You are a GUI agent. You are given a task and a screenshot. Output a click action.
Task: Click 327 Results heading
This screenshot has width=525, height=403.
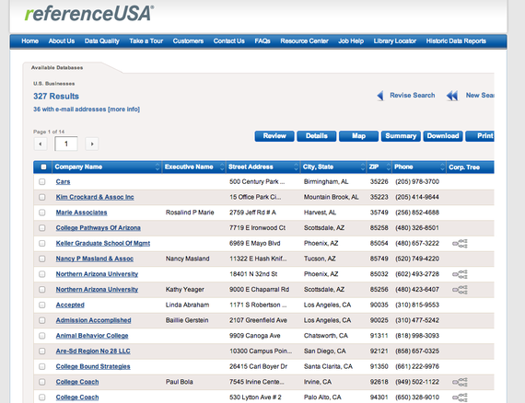point(56,97)
